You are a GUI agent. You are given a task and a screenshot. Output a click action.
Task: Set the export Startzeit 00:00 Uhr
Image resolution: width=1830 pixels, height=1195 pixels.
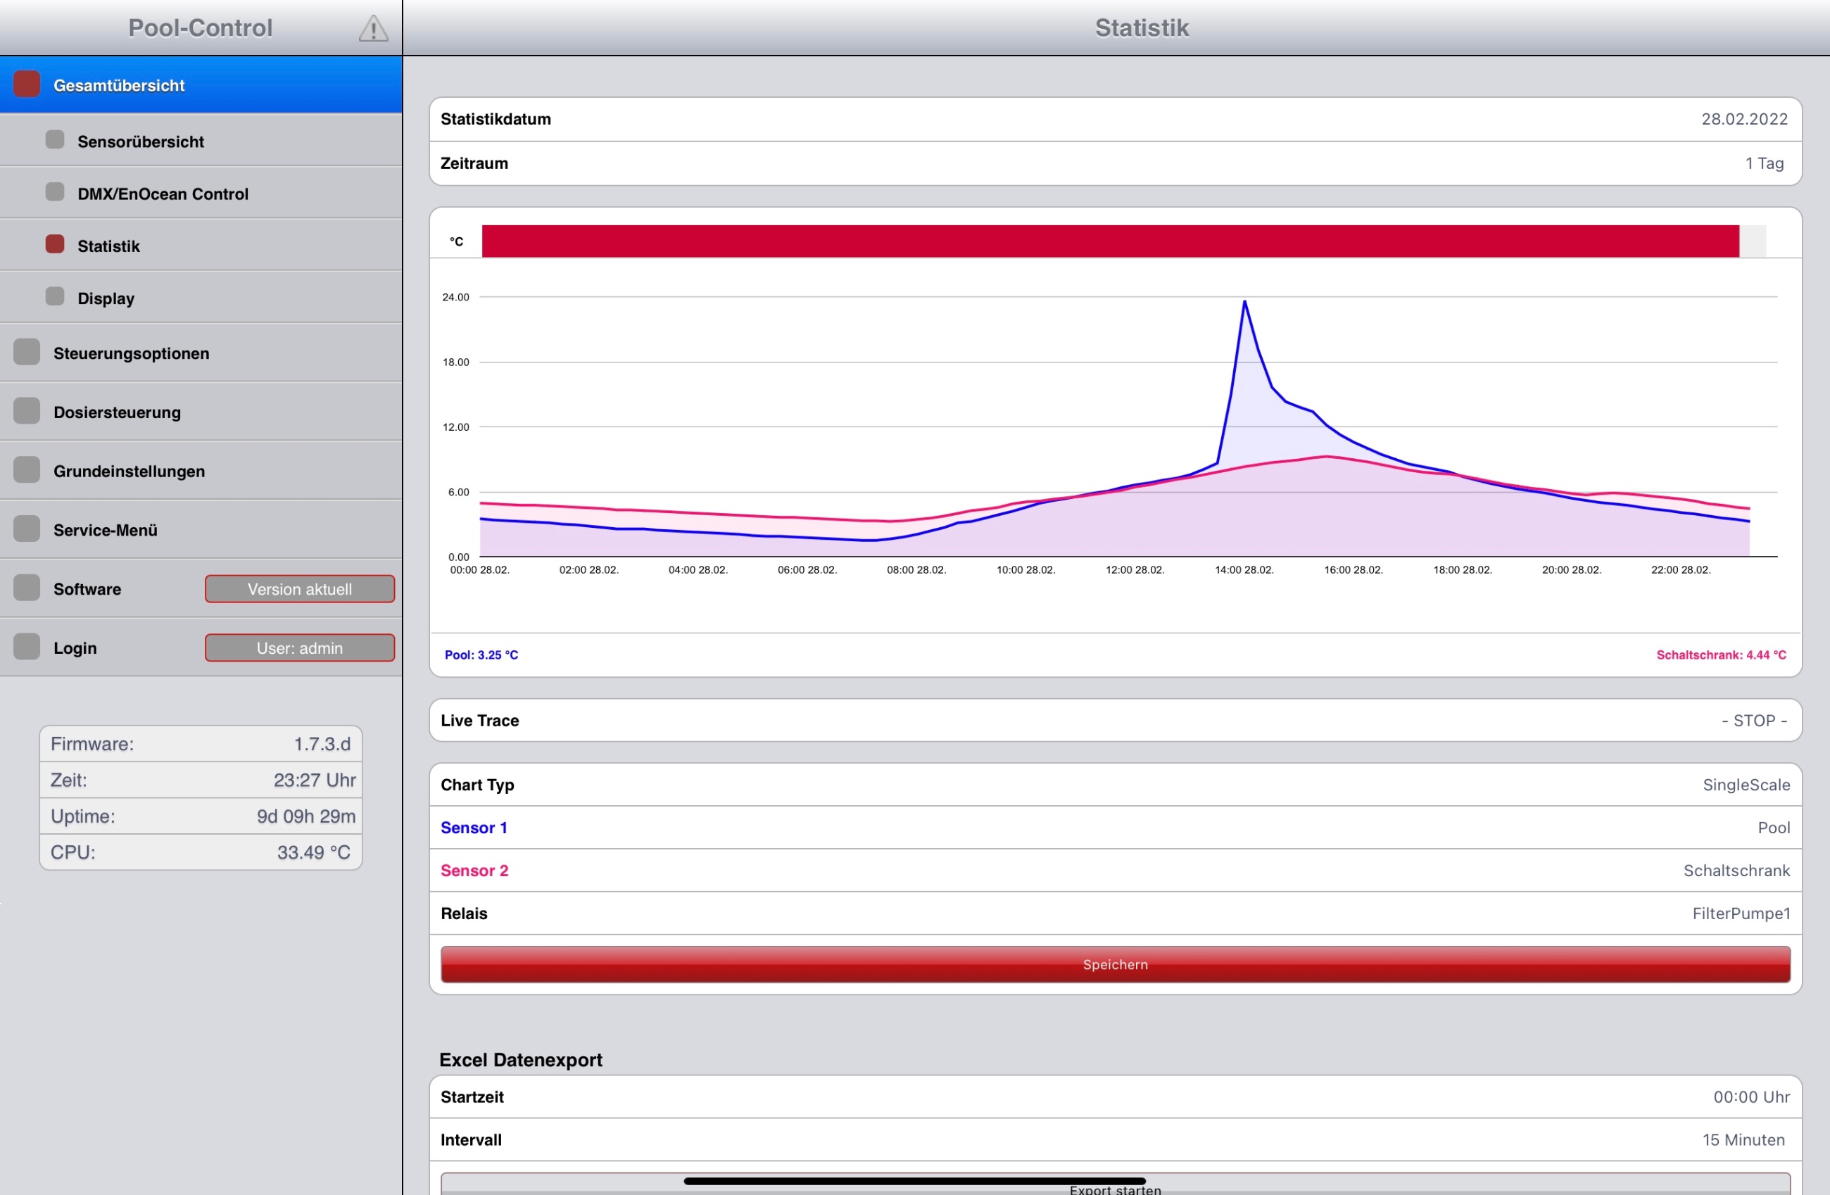[1115, 1097]
